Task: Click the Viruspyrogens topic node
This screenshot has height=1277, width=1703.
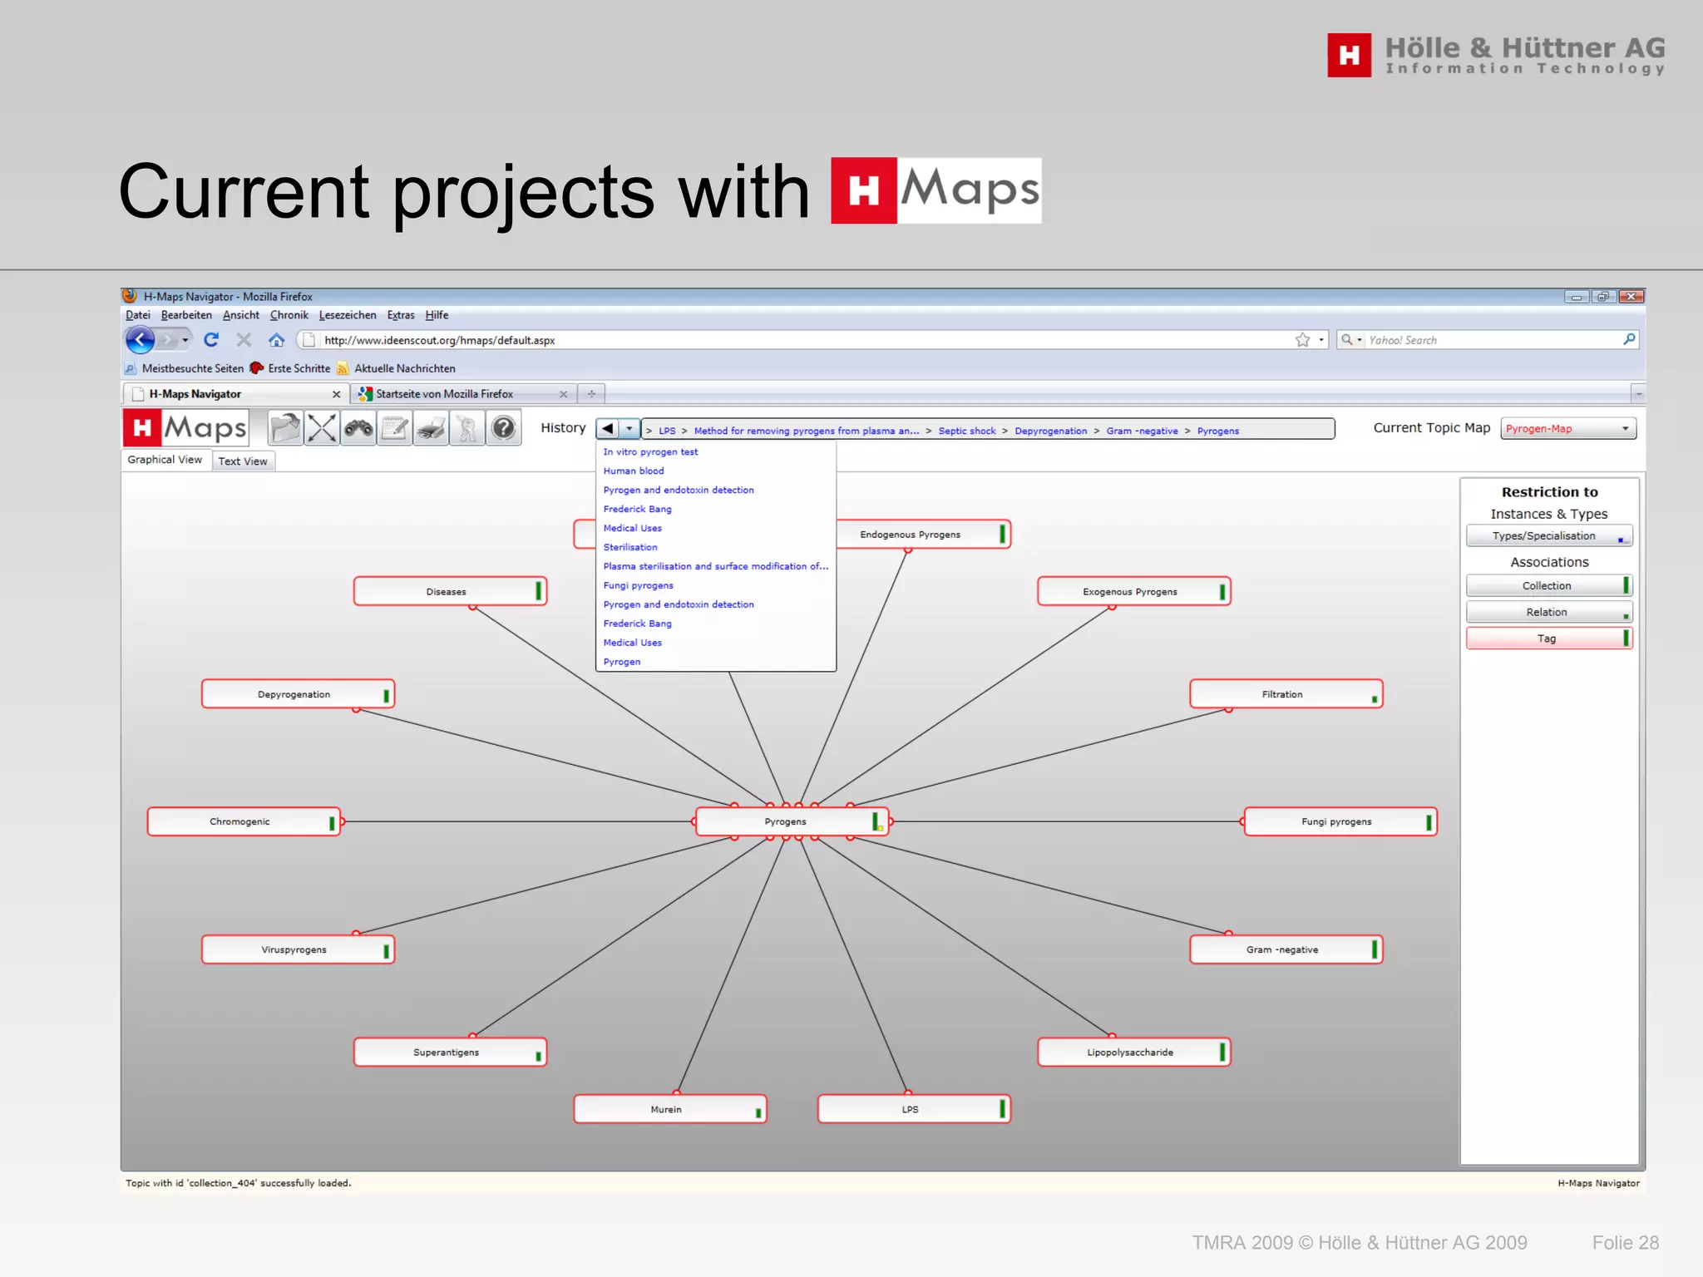Action: click(x=298, y=950)
